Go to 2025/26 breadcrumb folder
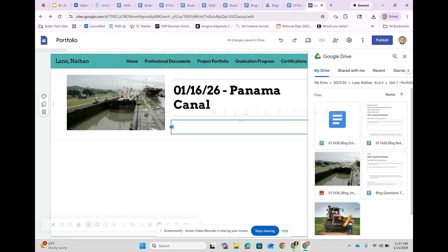The width and height of the screenshot is (448, 252). pos(340,83)
